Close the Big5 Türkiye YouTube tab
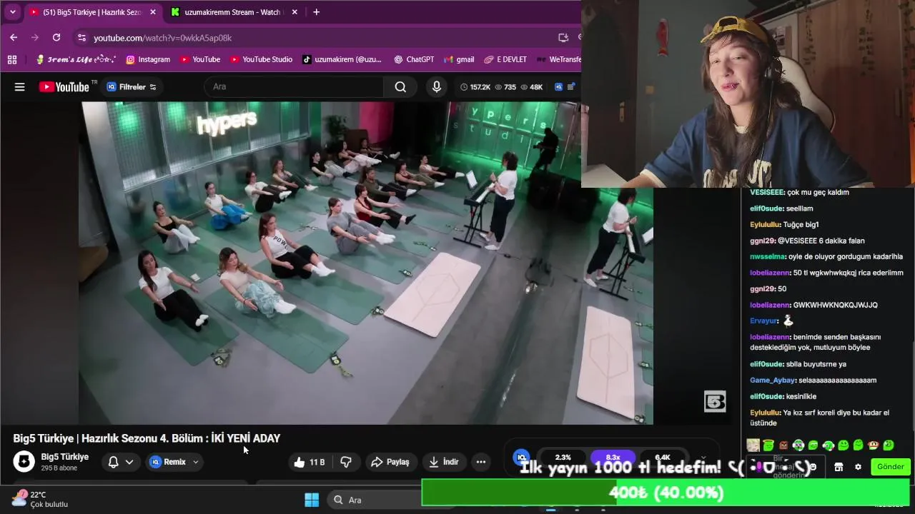The image size is (915, 514). [x=152, y=12]
